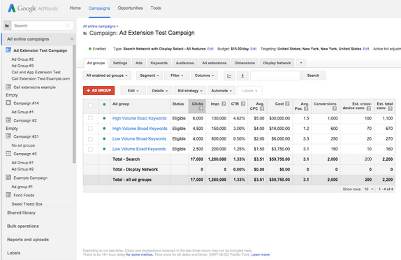
Task: Check the Low Volume Exact Keywords row checkbox
Action: (x=90, y=149)
